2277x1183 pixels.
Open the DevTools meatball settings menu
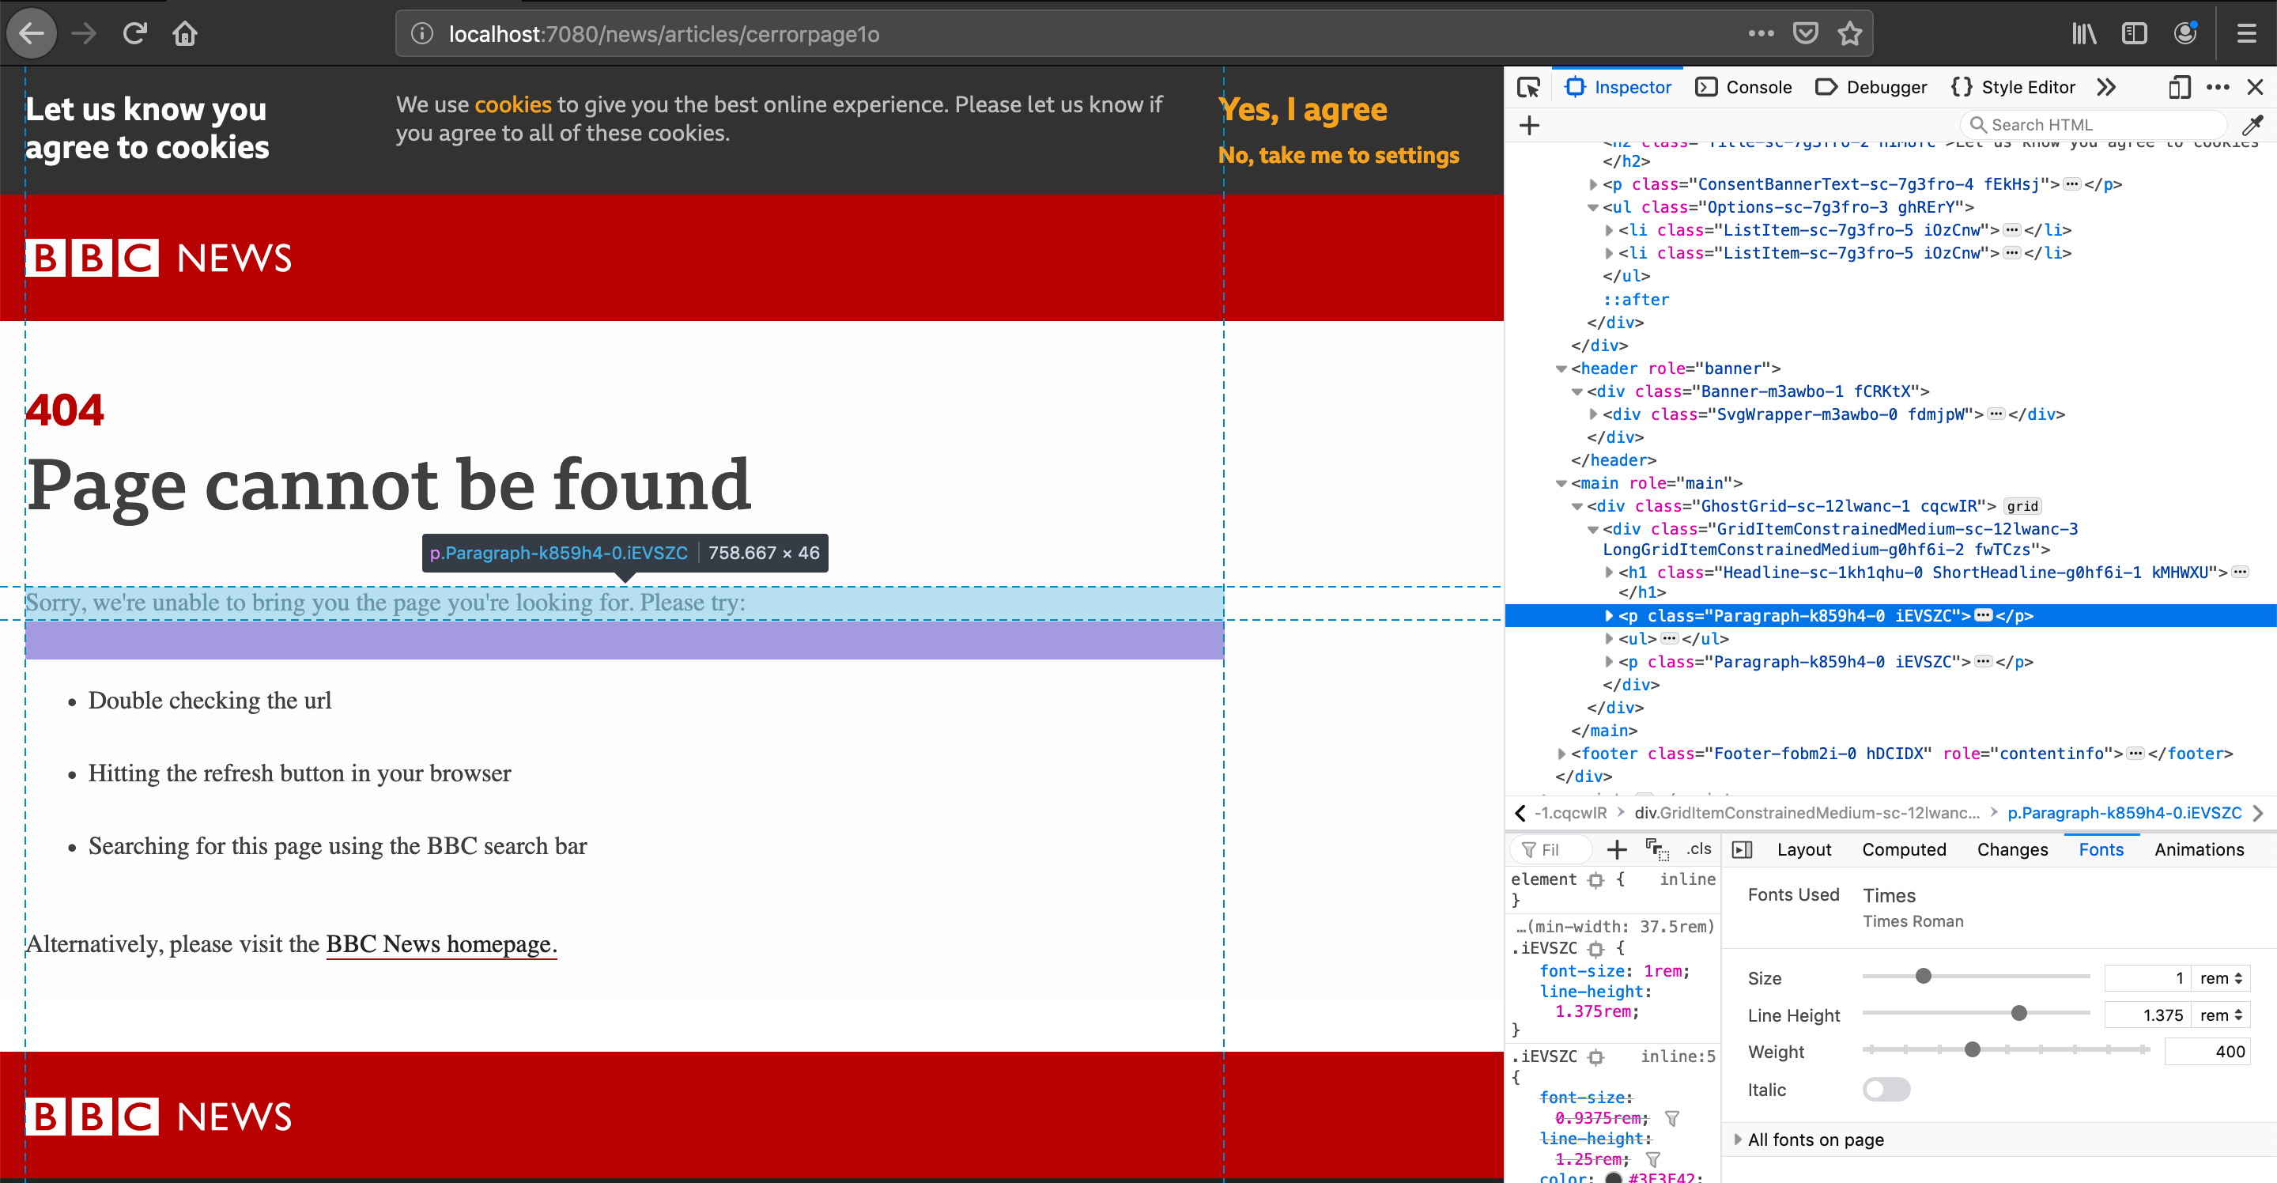click(2218, 87)
